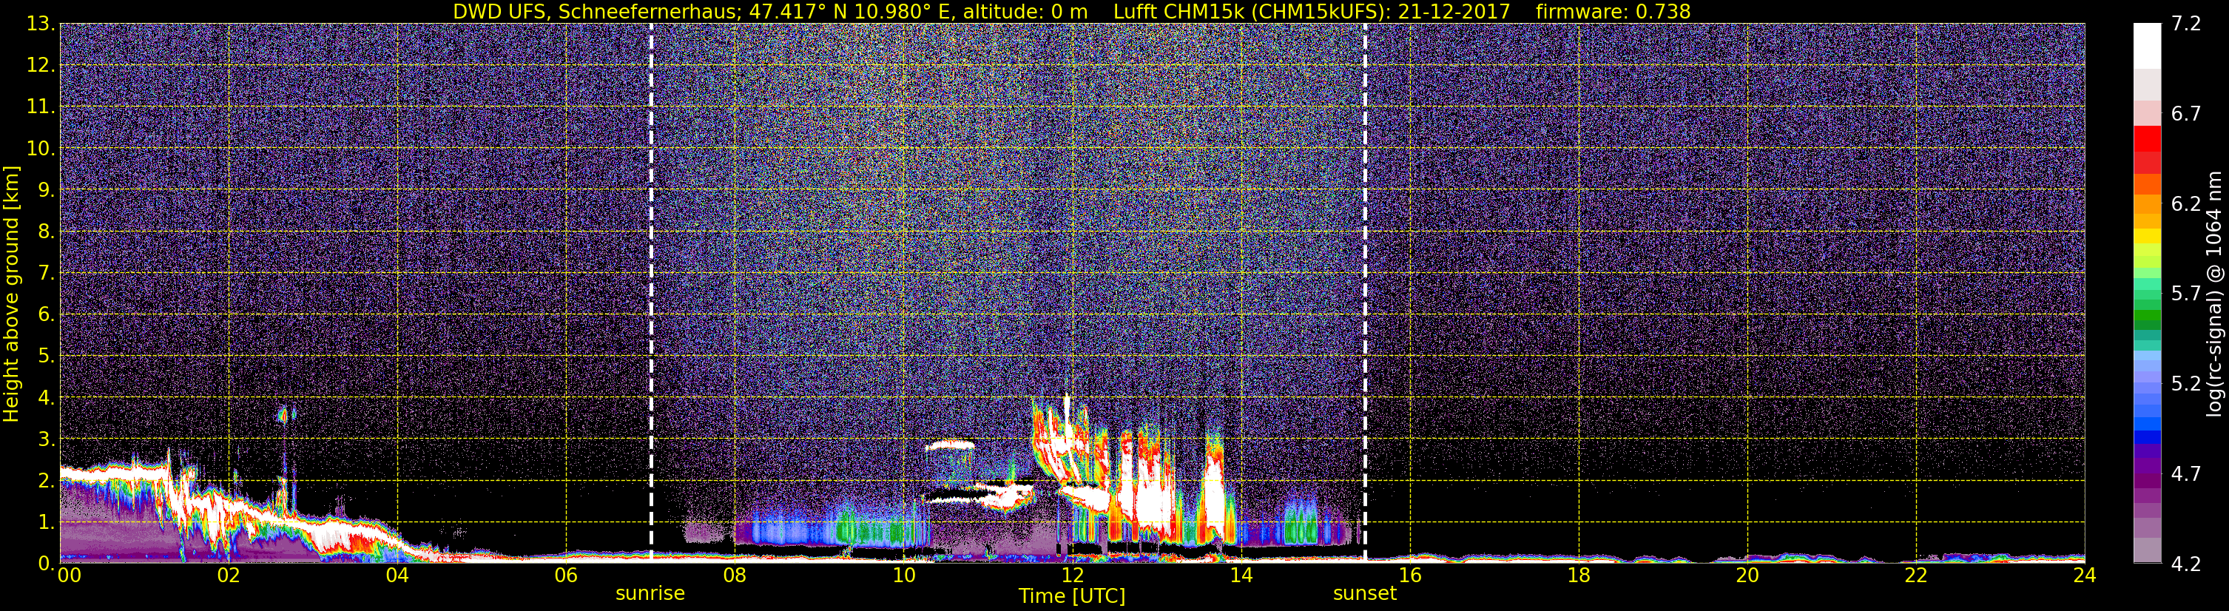2229x611 pixels.
Task: Click the time axis tick '20'
Action: point(1747,575)
